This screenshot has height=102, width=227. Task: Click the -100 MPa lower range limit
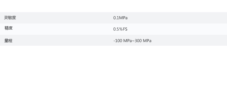(123, 41)
